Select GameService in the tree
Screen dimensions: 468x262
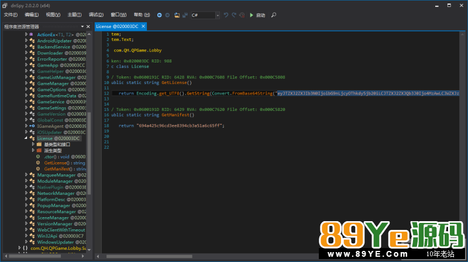61,102
